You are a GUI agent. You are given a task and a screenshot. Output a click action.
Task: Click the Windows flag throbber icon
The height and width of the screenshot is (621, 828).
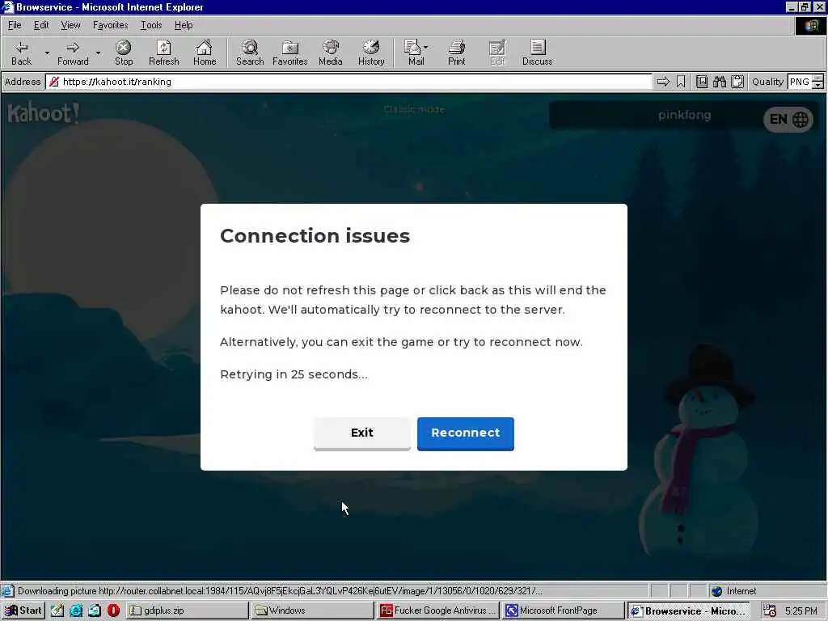(810, 26)
